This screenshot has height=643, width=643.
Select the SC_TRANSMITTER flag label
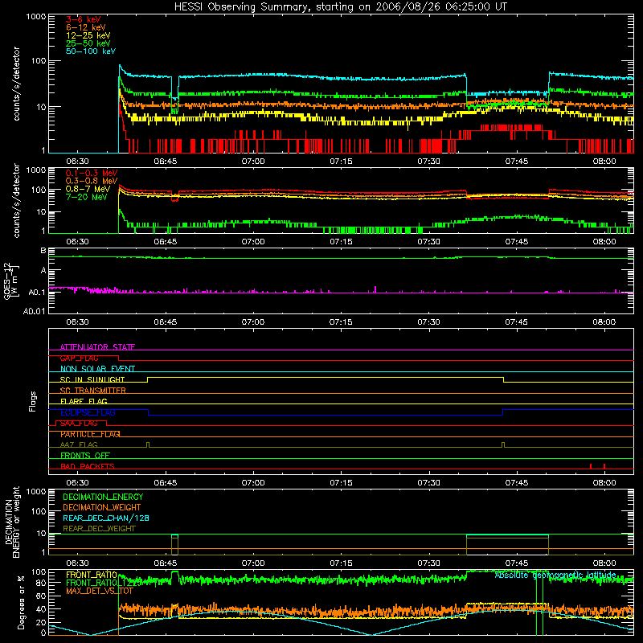coord(92,391)
